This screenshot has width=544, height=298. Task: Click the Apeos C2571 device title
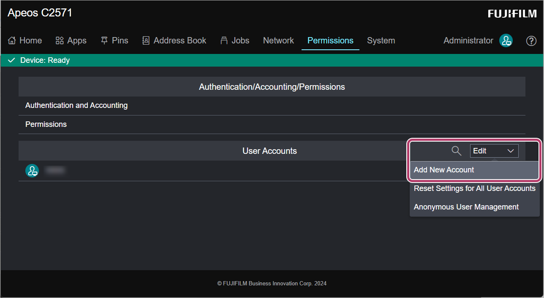[40, 13]
